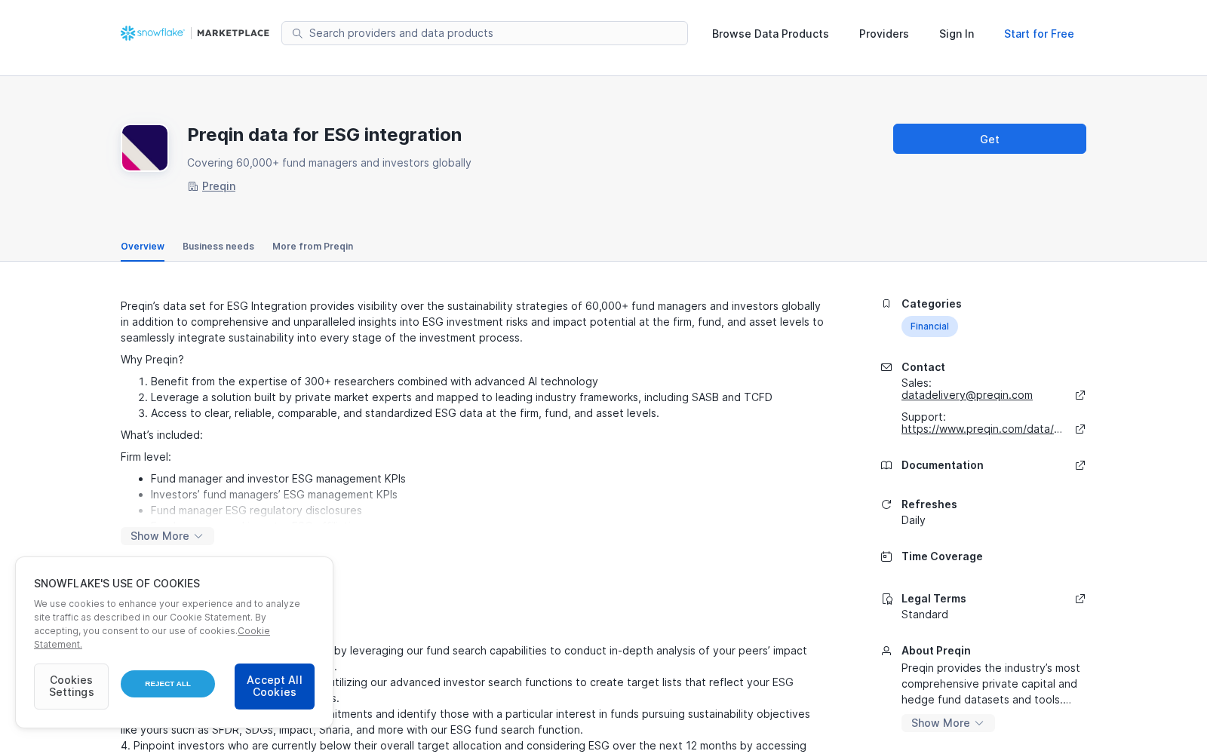Click the 'Daily' refresh value
The image size is (1207, 754).
913,520
